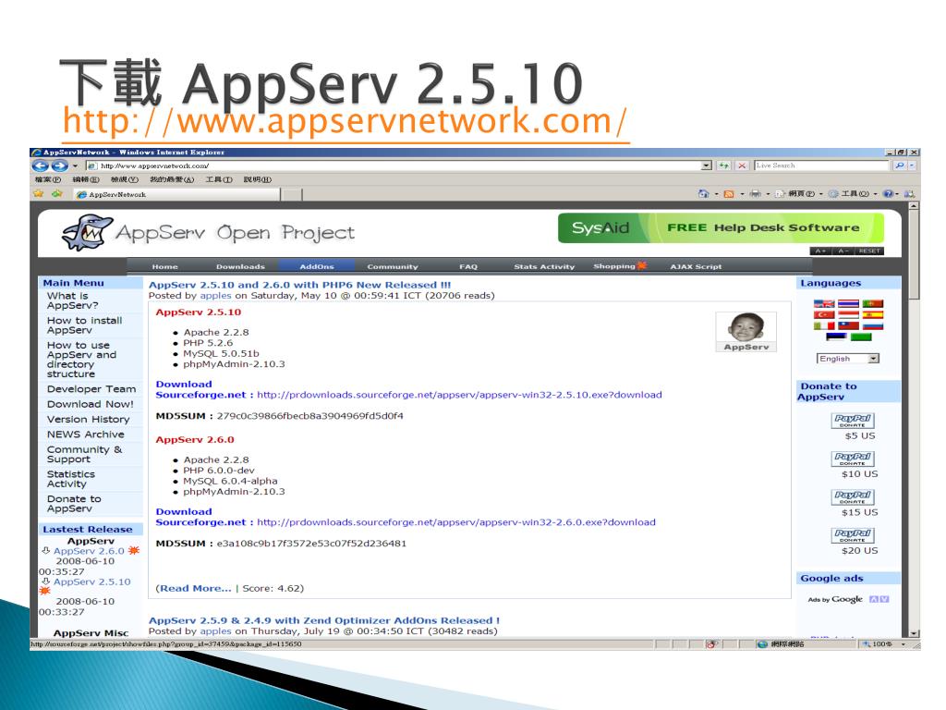Click the PayPal Donate $10 US button
Viewport: 946px width, 710px height.
pyautogui.click(x=852, y=459)
